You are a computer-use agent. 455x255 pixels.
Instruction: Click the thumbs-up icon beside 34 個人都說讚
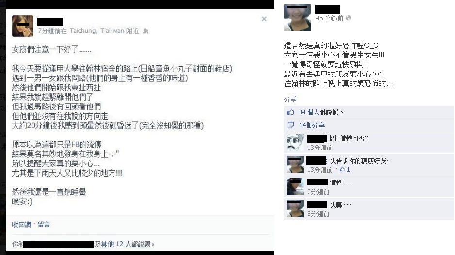pos(291,112)
